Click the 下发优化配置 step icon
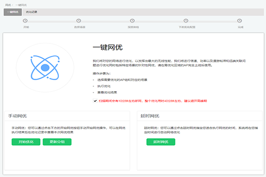Image resolution: width=266 pixels, height=177 pixels. pyautogui.click(x=186, y=20)
